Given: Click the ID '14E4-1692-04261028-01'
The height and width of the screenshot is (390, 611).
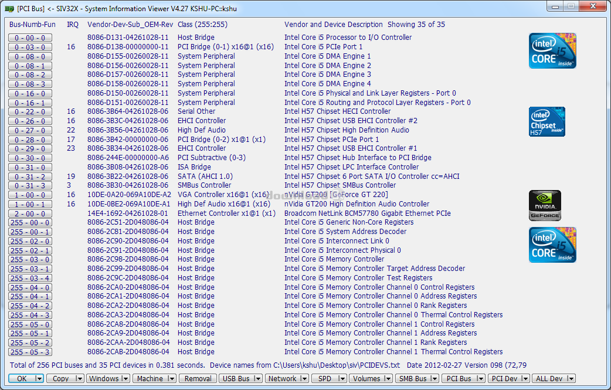Looking at the screenshot, I should (x=128, y=213).
